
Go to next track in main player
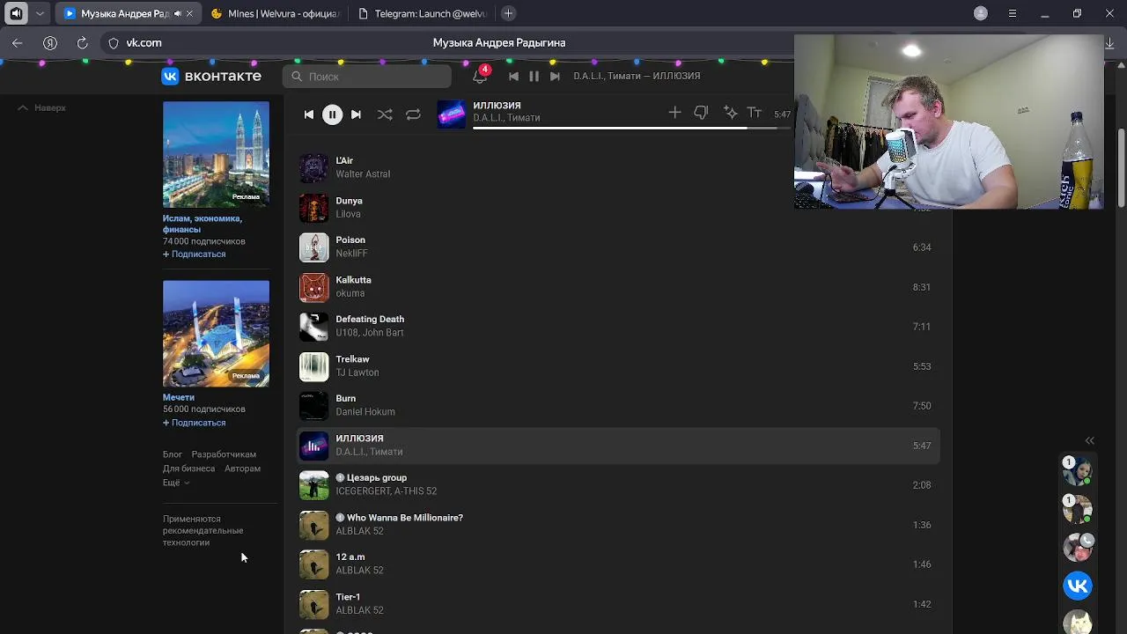[x=356, y=114]
